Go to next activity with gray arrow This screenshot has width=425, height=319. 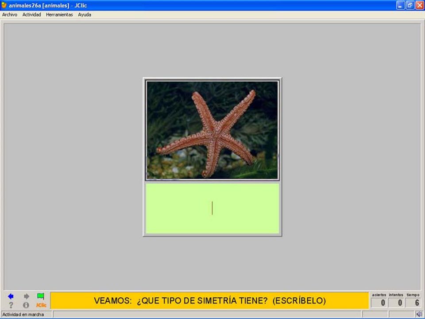pyautogui.click(x=26, y=296)
